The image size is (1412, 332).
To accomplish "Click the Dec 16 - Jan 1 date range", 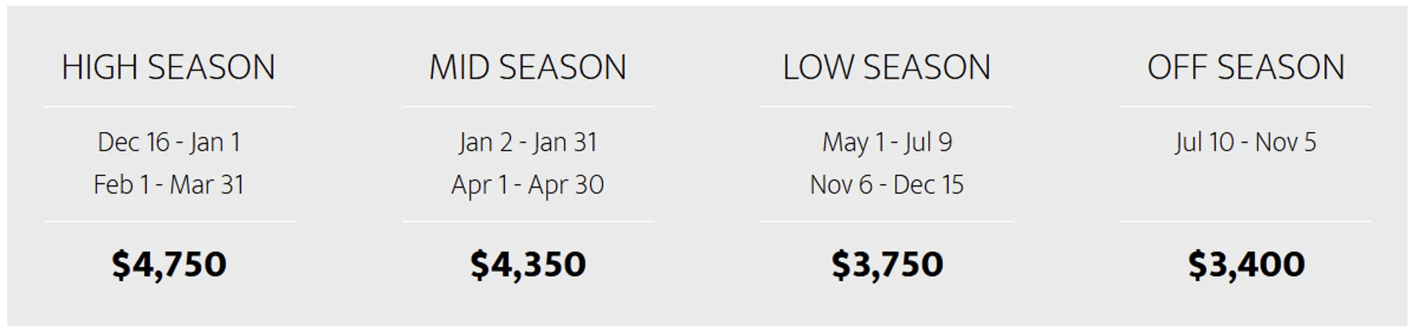I will tap(169, 142).
